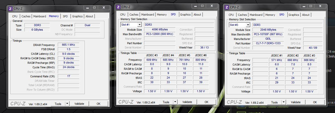This screenshot has height=113, width=335.
Task: Switch to Memory tab in right CPU-Z window
Action: [270, 15]
